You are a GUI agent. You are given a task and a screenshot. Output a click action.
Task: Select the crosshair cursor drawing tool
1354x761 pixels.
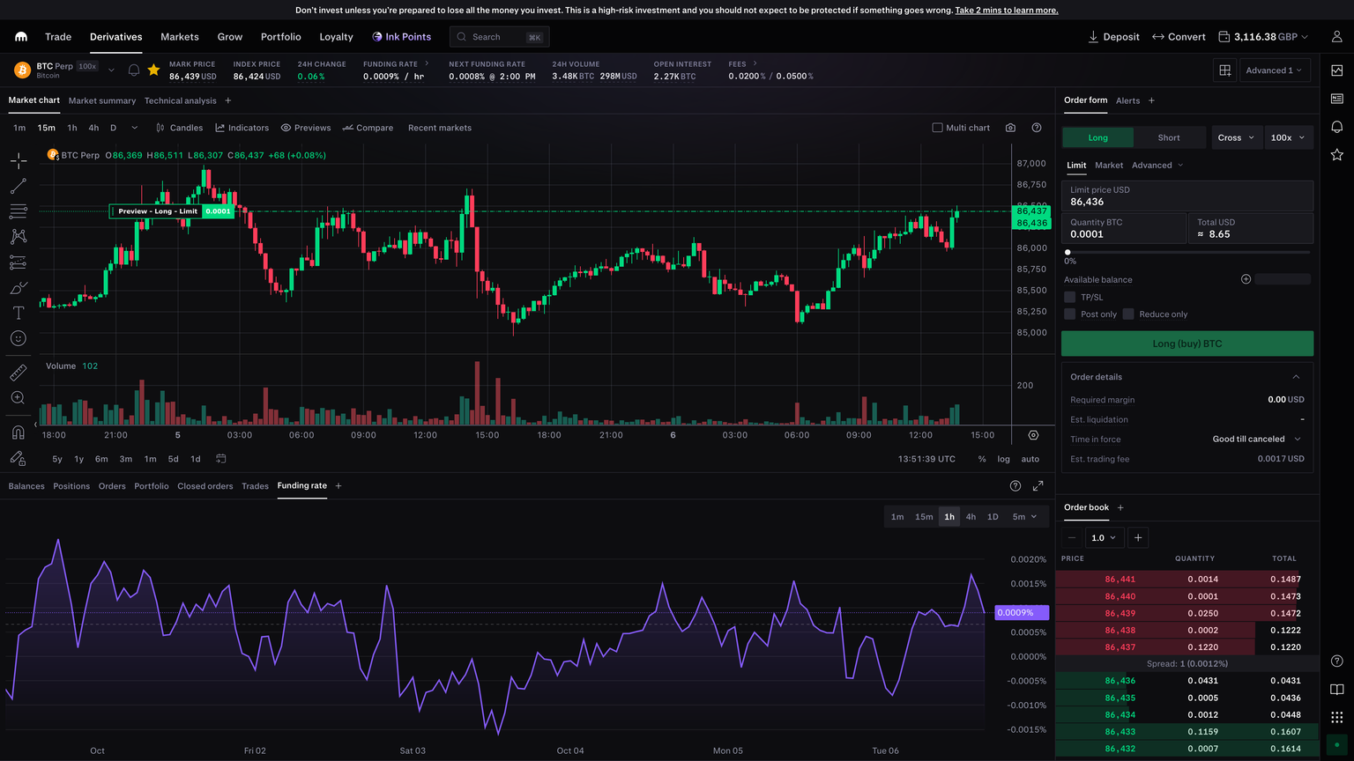(x=18, y=160)
